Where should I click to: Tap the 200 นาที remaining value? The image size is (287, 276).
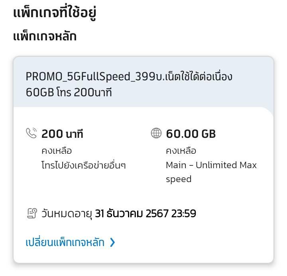[62, 134]
